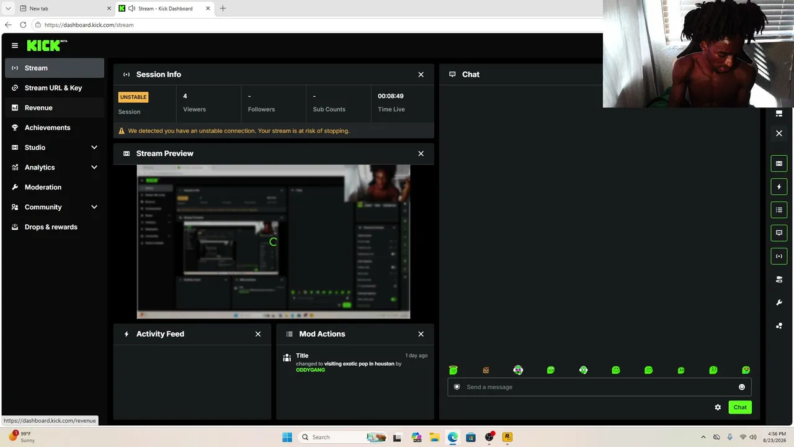Click the ODDYGANG username in Mod Actions
794x447 pixels.
click(310, 370)
